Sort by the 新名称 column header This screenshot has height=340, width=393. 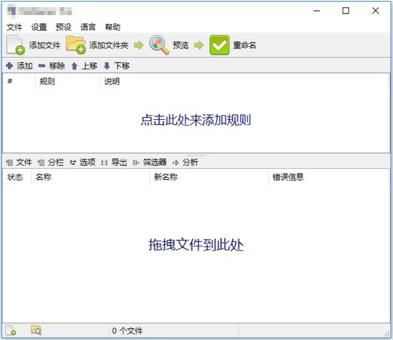tap(209, 177)
